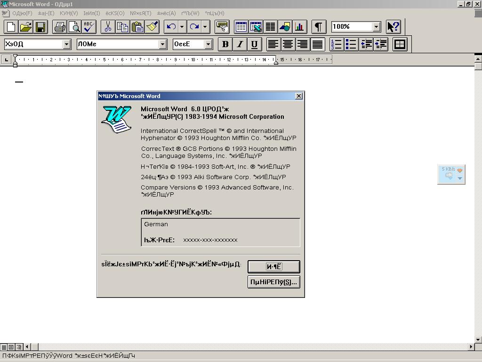Image resolution: width=482 pixels, height=362 pixels.
Task: Save the document with the floppy disk icon
Action: coord(40,27)
